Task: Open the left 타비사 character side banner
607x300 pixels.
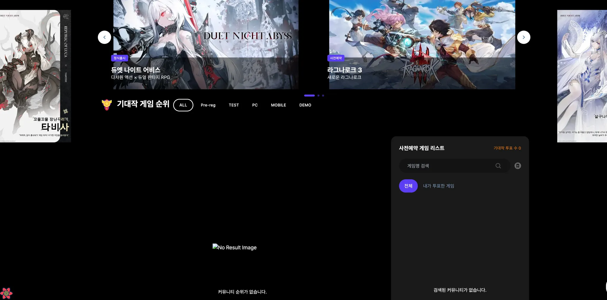Action: tap(35, 76)
